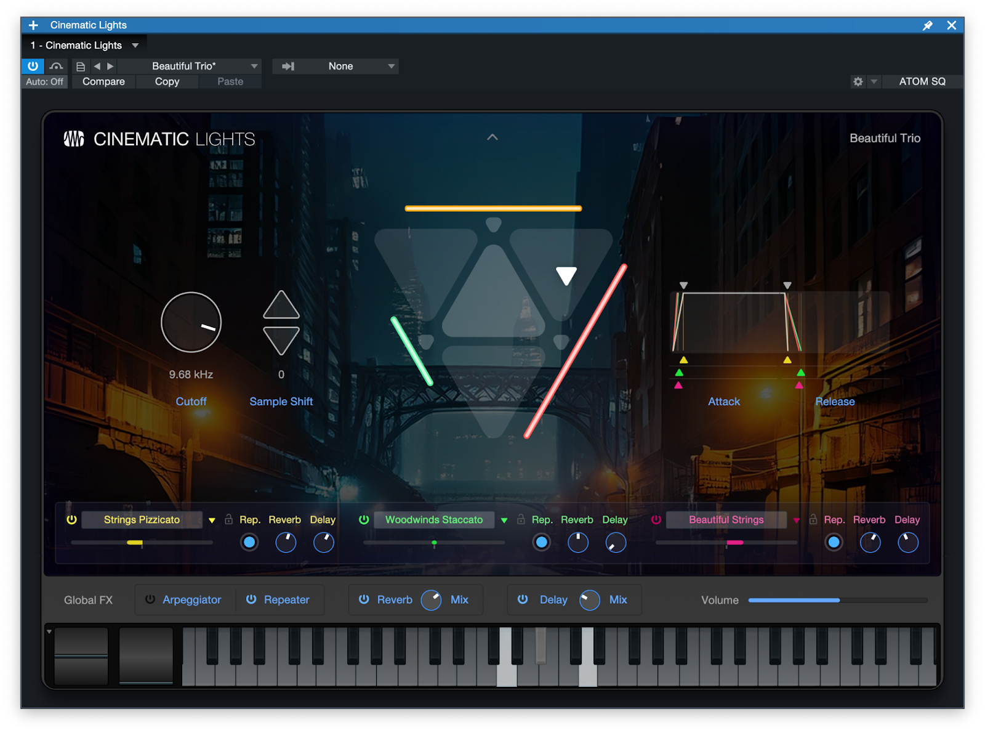The width and height of the screenshot is (985, 733).
Task: Click the ATOM SQ controller label
Action: [x=922, y=81]
